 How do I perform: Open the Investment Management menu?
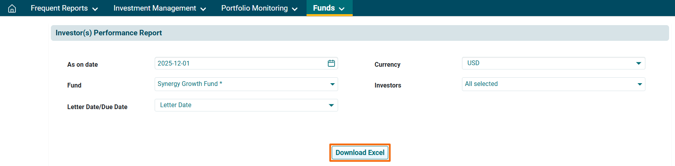point(155,8)
